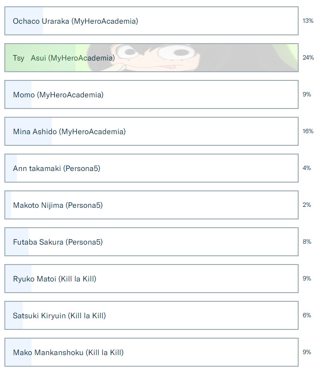This screenshot has width=319, height=374.
Task: Choose the Tsy Asui poll option
Action: click(152, 58)
